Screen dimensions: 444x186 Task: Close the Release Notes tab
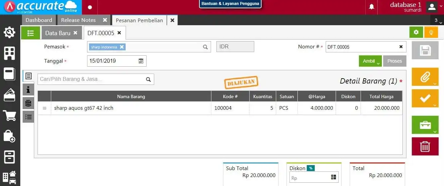pos(105,20)
